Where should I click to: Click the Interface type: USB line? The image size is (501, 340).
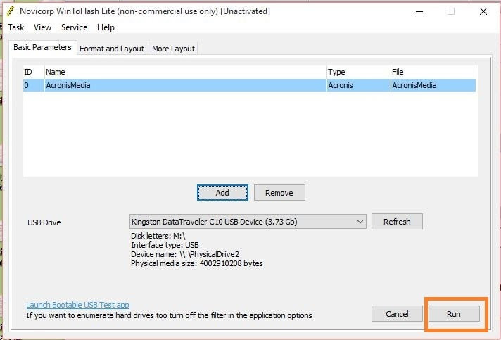pyautogui.click(x=165, y=245)
